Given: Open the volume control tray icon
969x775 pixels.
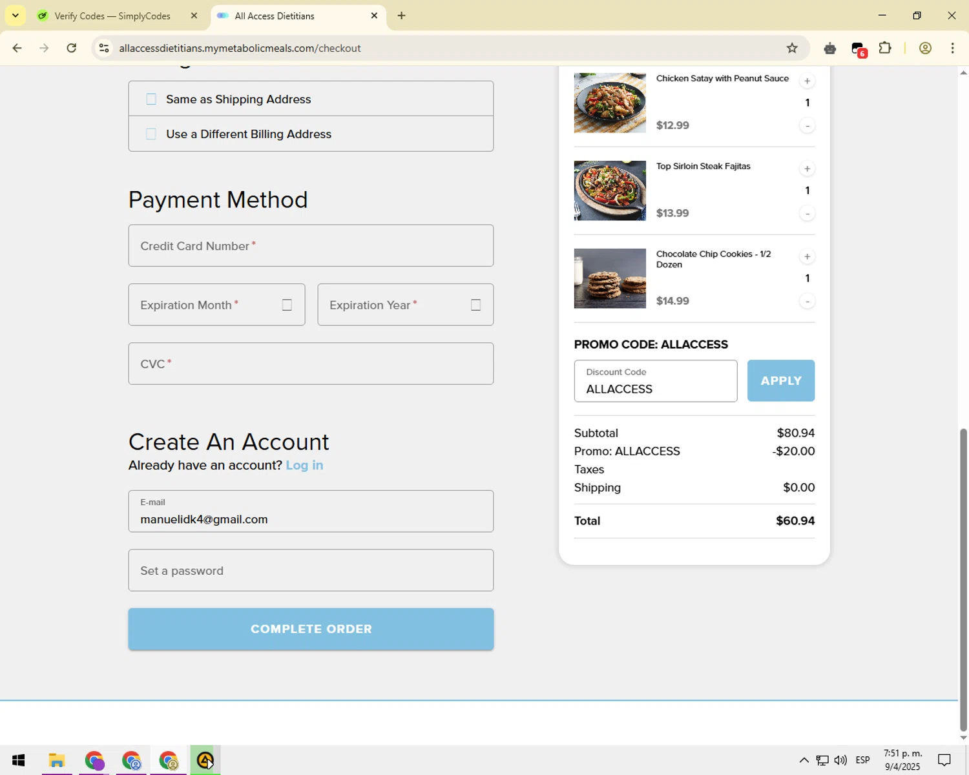Looking at the screenshot, I should pyautogui.click(x=840, y=760).
